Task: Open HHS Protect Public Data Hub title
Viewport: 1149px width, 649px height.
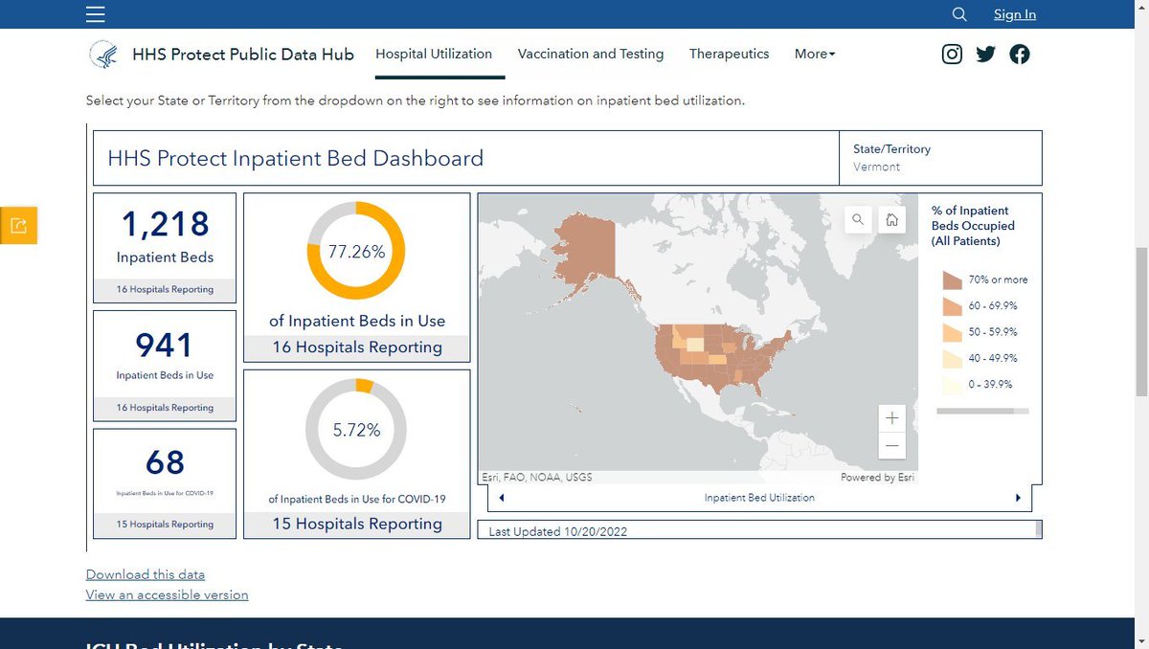Action: 243,55
